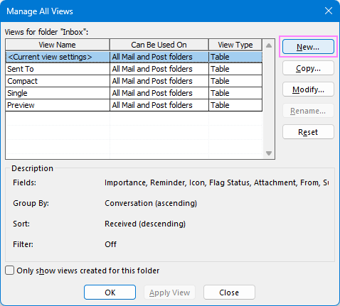The height and width of the screenshot is (306, 340).
Task: Click the scroll down arrow of views list
Action: 269,153
